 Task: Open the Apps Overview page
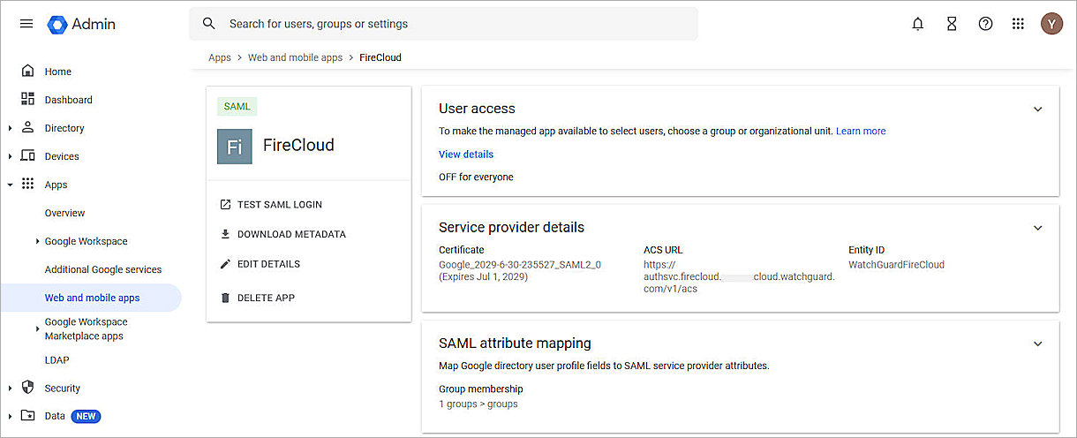64,213
